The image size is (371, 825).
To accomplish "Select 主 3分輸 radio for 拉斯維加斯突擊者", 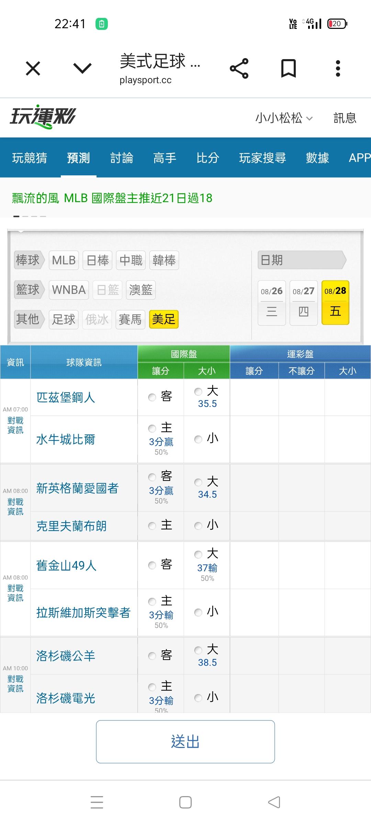I will click(152, 602).
